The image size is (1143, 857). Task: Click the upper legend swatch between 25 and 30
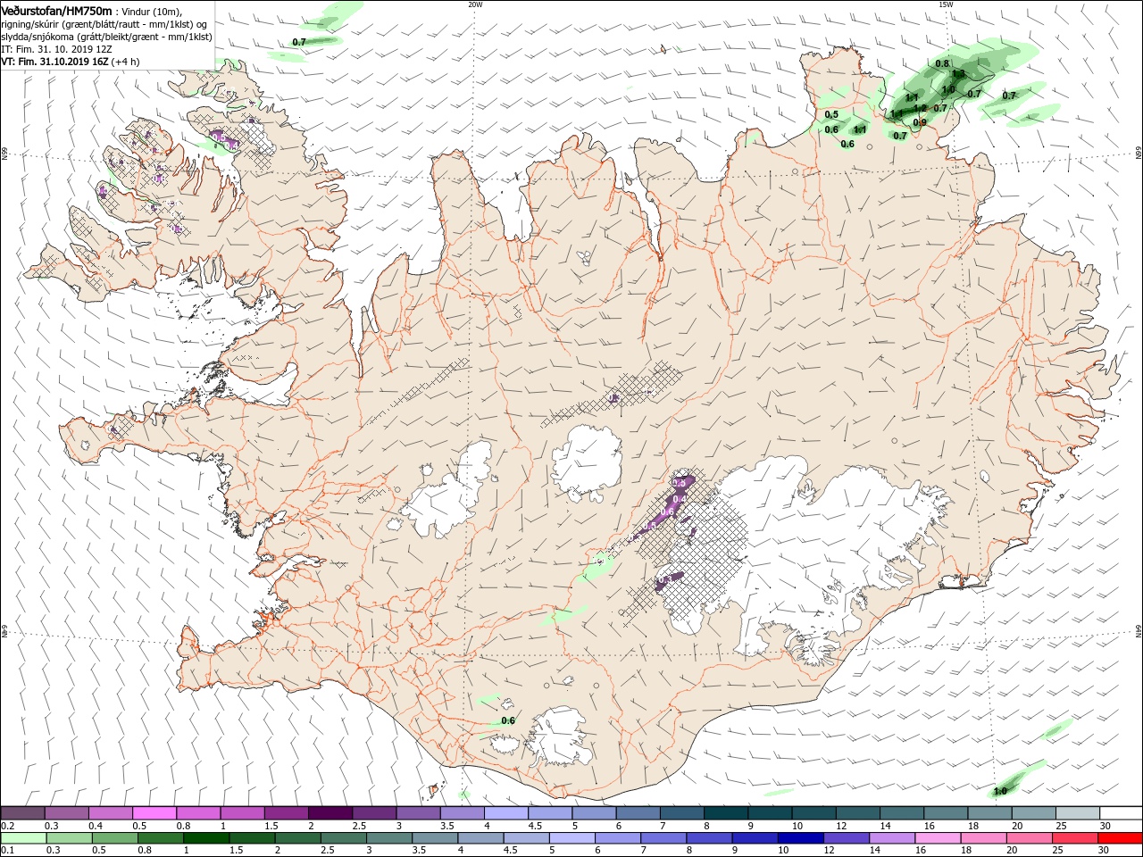pyautogui.click(x=1077, y=813)
